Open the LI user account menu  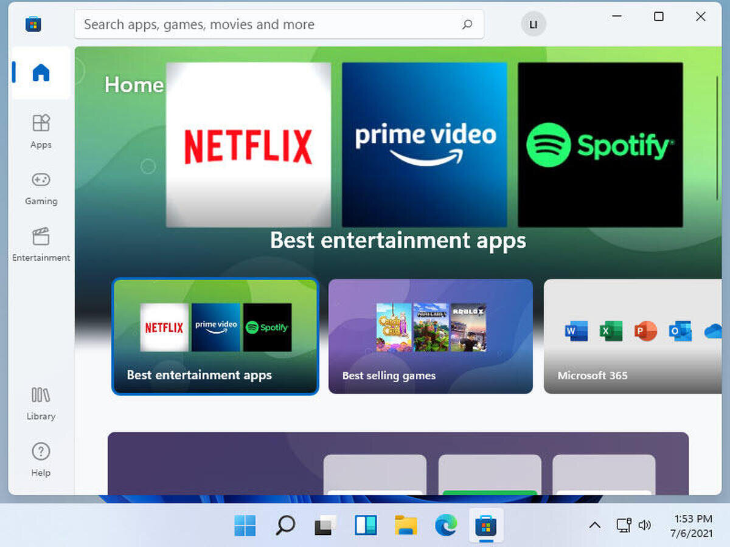tap(534, 24)
